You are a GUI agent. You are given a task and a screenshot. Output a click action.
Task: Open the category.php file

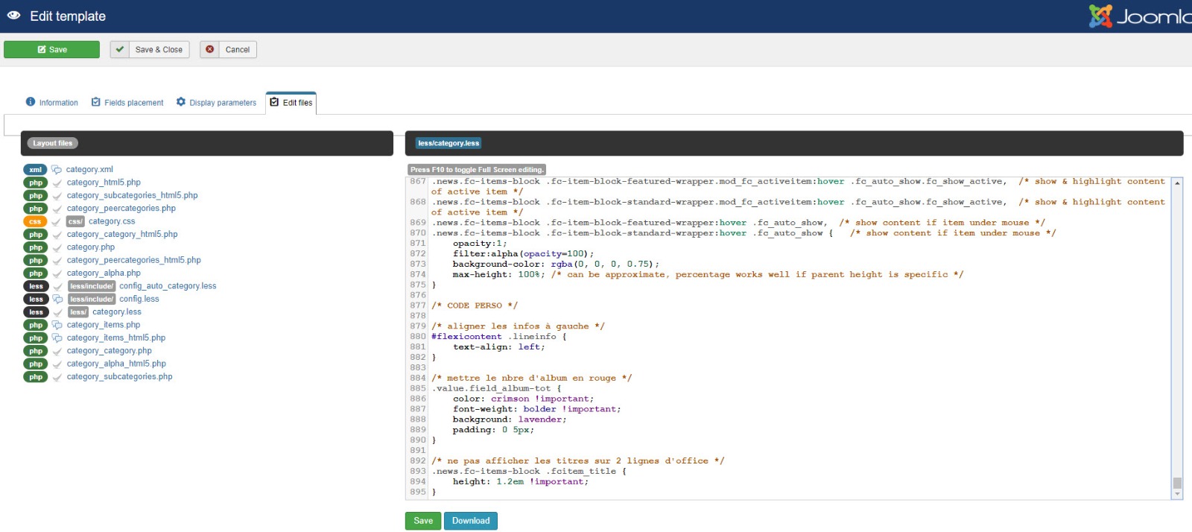91,247
